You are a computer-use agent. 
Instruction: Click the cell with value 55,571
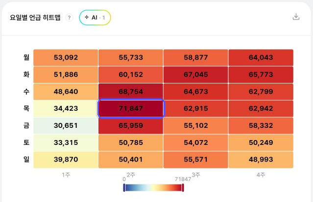(196, 160)
